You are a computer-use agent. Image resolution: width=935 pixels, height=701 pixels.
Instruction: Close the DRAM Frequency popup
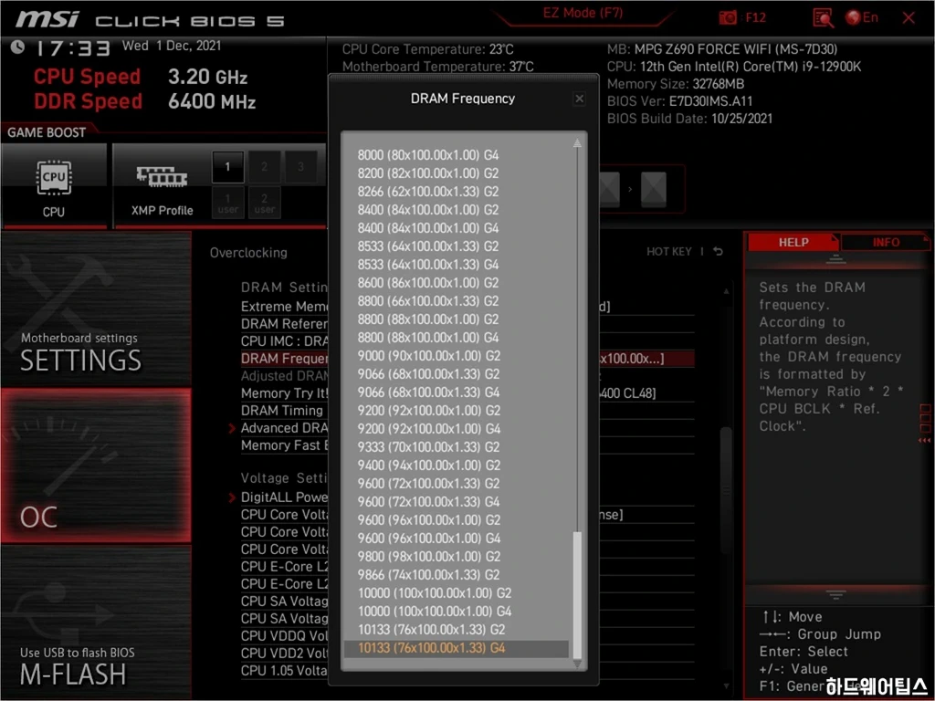tap(579, 99)
